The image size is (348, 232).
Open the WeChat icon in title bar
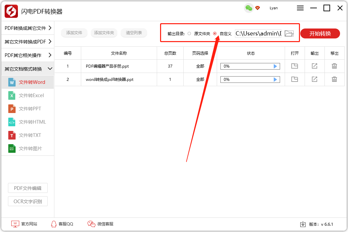coord(249,8)
